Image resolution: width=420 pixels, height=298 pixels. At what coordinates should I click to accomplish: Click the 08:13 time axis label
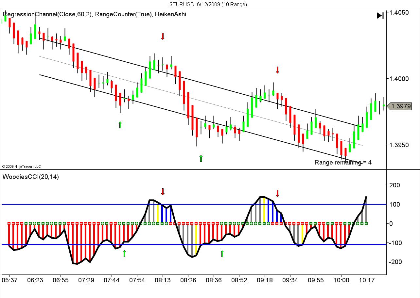tap(163, 280)
